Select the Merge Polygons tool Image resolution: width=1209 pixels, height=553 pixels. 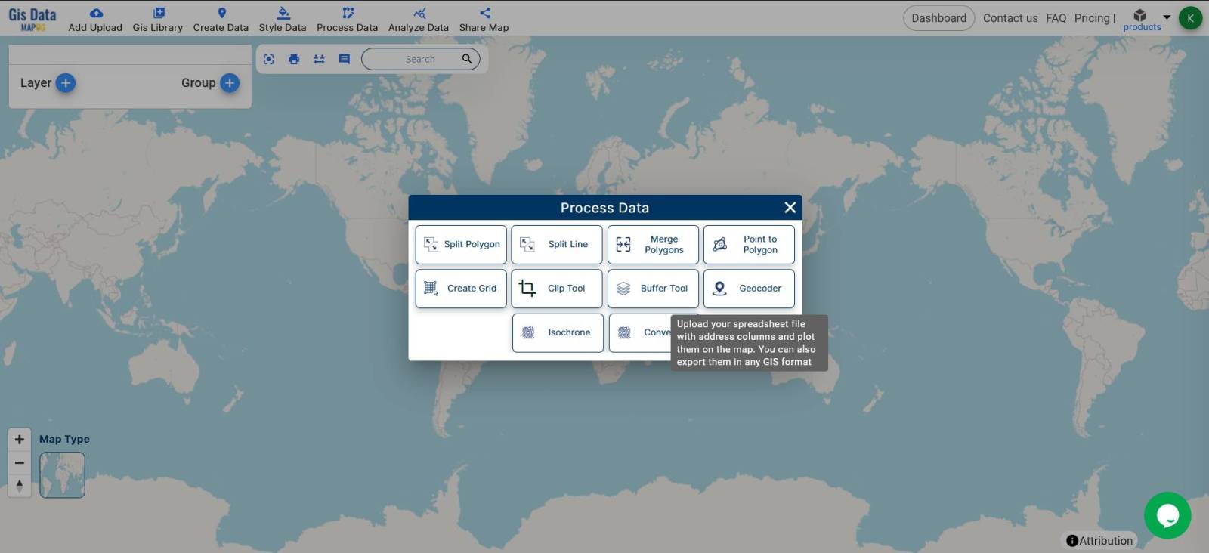tap(653, 245)
